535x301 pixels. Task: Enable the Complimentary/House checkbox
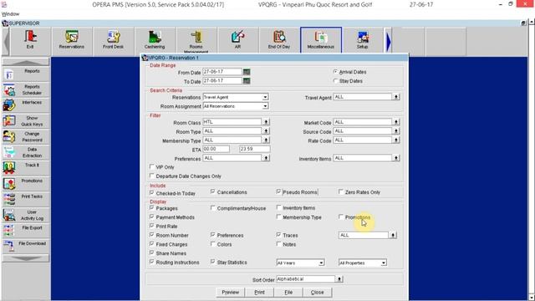click(x=213, y=208)
